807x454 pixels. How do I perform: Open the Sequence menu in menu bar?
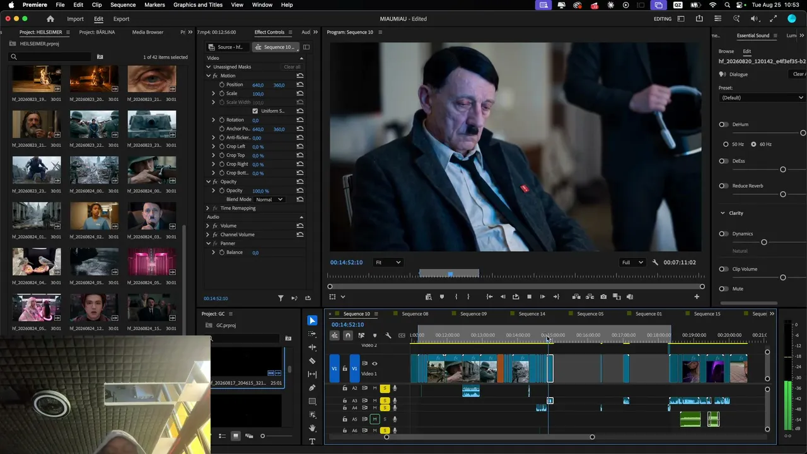[123, 5]
